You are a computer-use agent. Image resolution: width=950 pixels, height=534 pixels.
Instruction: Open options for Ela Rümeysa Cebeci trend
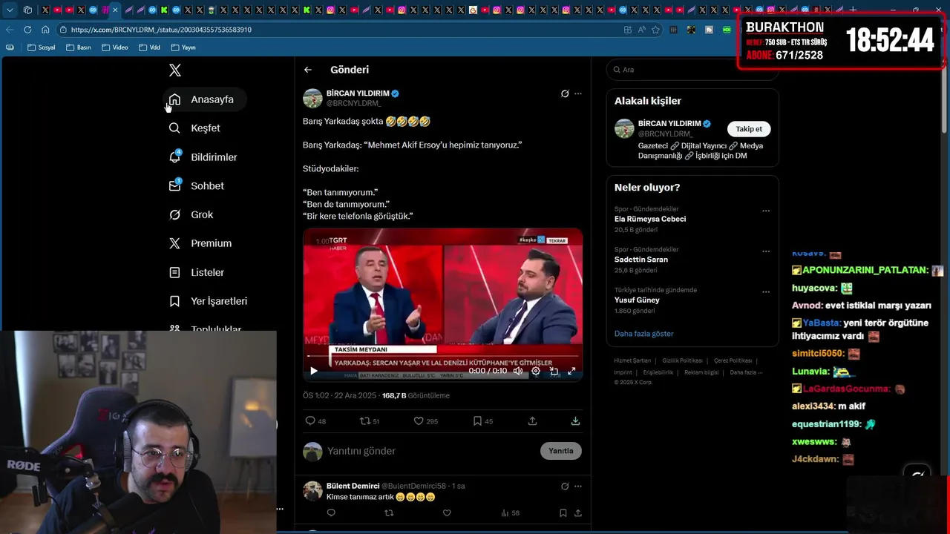click(766, 211)
